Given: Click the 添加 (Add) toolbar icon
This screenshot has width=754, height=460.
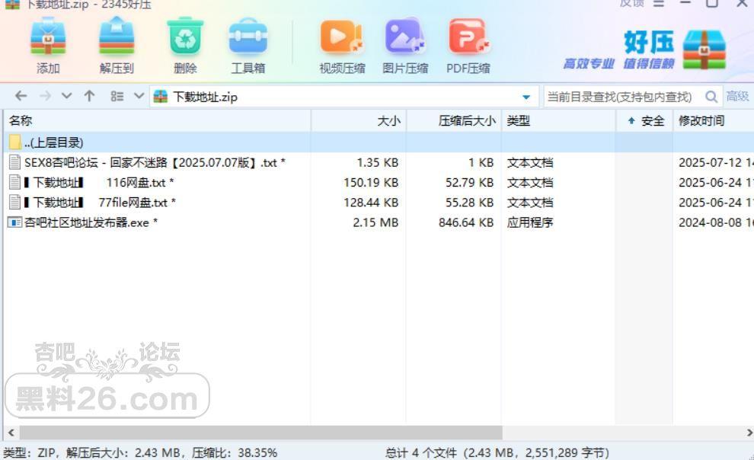Looking at the screenshot, I should [48, 37].
